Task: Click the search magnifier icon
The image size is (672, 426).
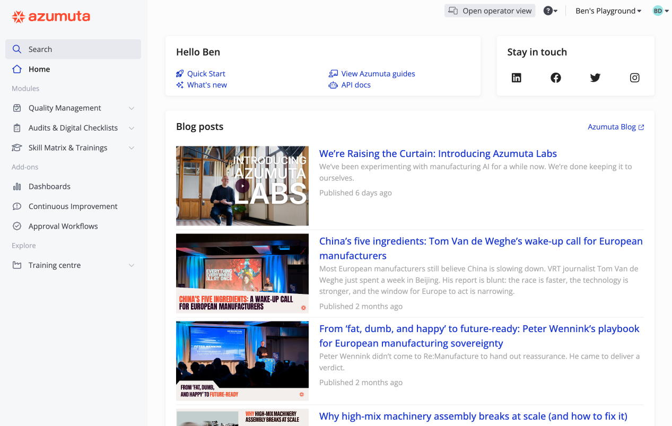Action: click(x=17, y=49)
